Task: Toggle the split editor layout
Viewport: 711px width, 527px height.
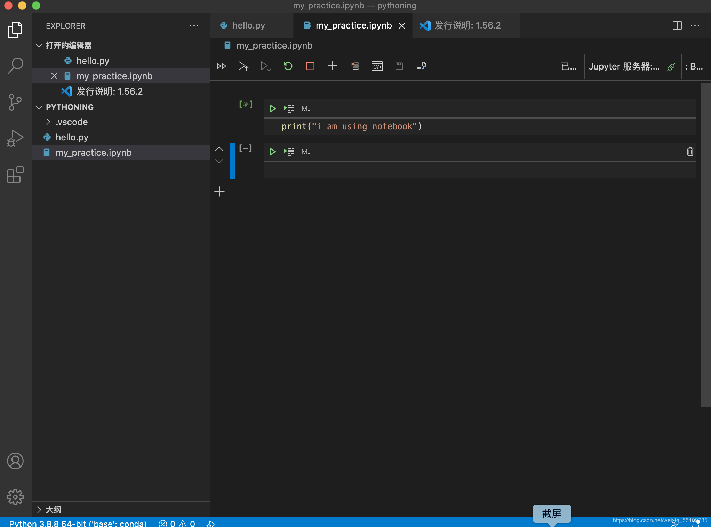Action: [677, 25]
